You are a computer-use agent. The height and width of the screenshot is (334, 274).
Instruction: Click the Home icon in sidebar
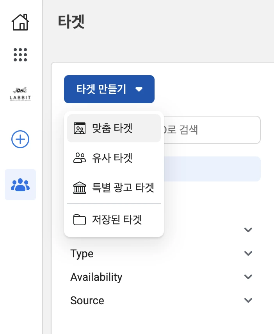21,22
